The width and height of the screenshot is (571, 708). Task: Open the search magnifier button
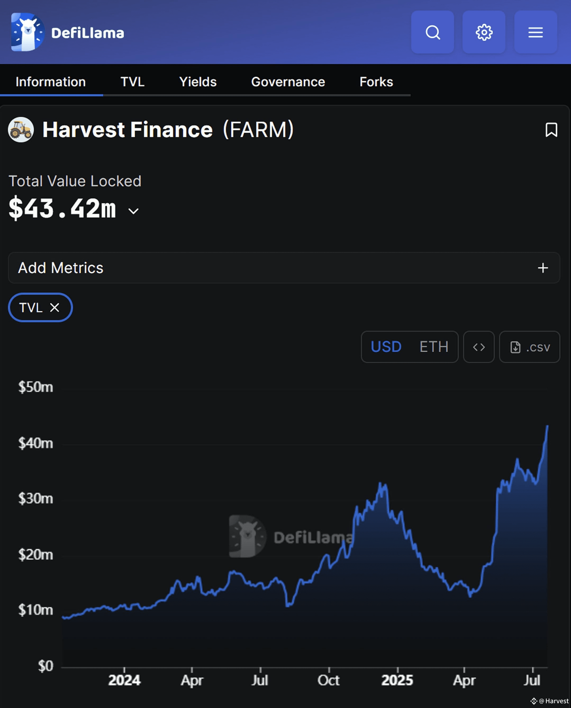[x=433, y=32]
